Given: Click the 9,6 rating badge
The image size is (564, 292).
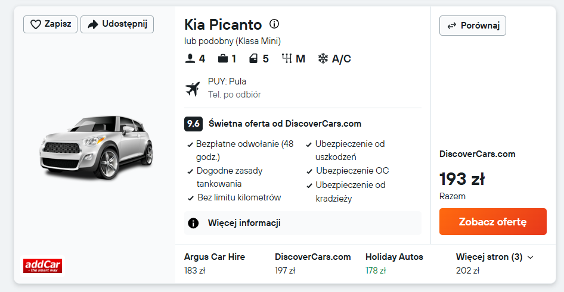Looking at the screenshot, I should (x=193, y=124).
